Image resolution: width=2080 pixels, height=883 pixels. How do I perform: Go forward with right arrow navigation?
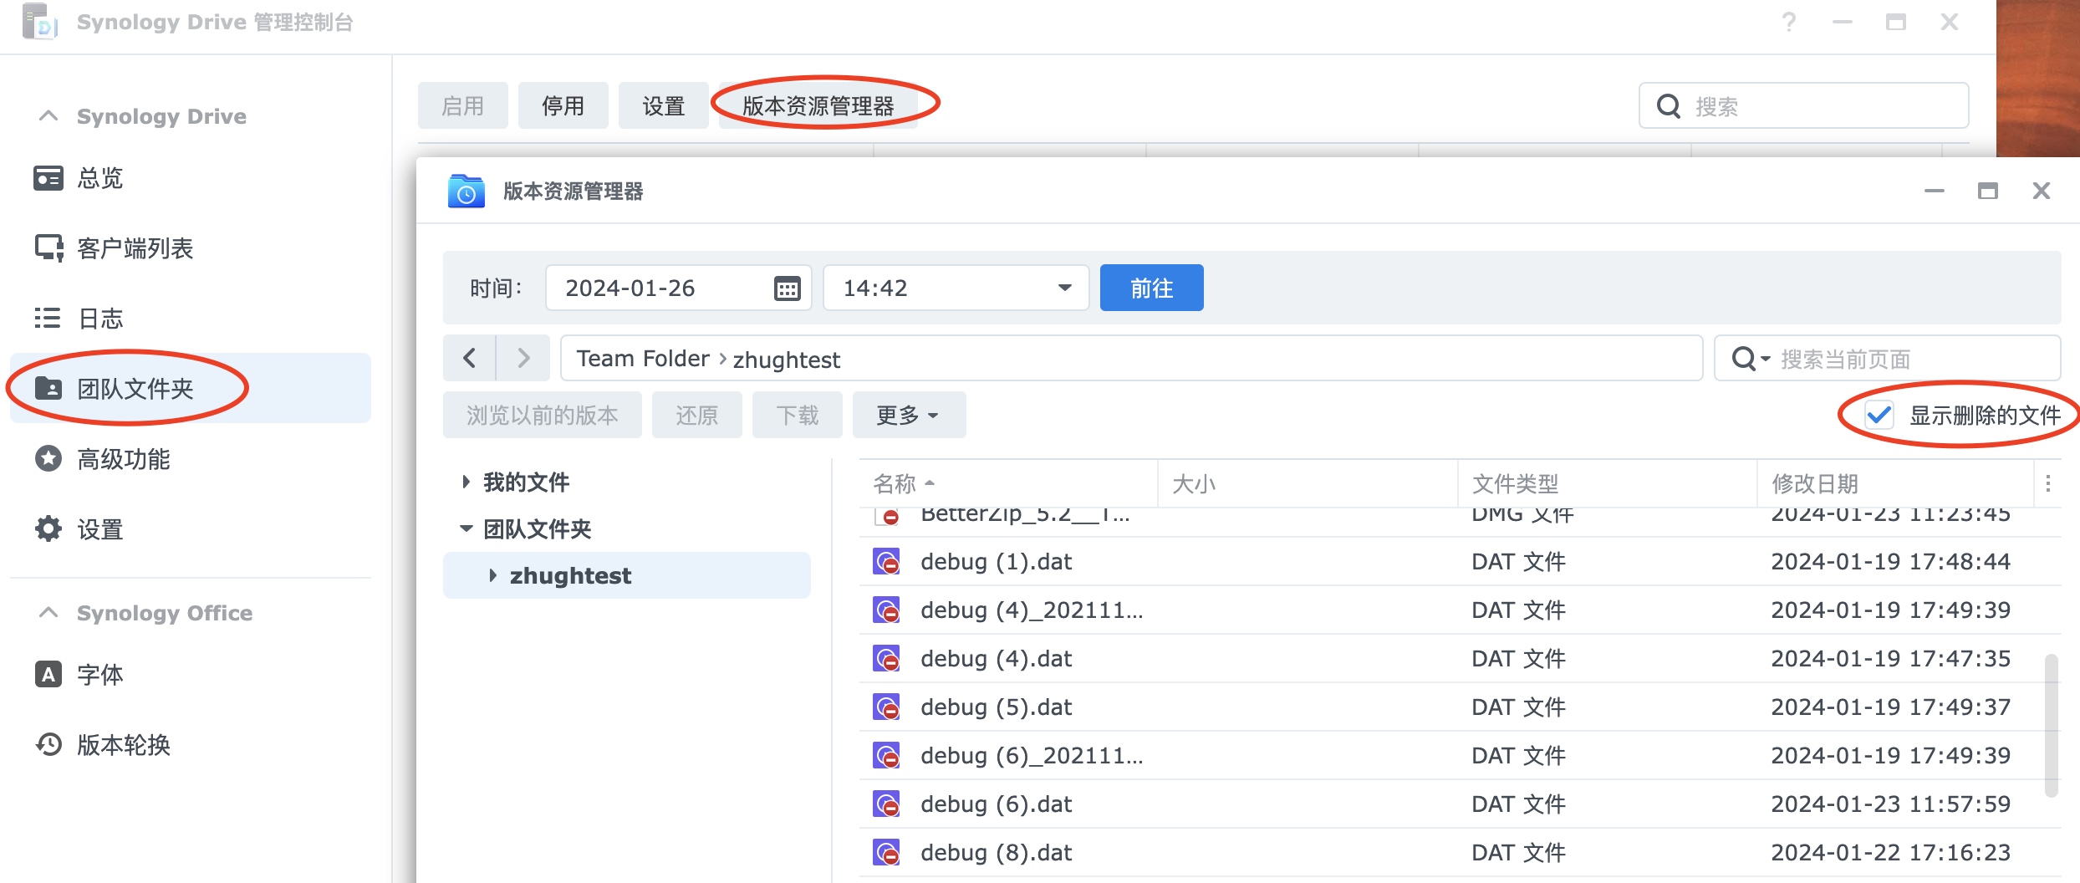point(523,358)
